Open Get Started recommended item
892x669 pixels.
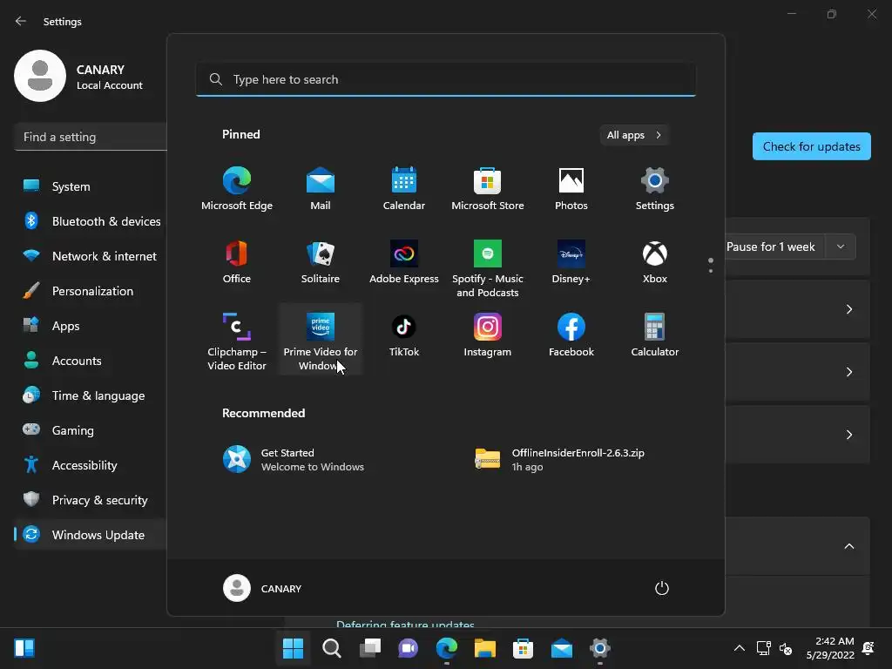pyautogui.click(x=293, y=460)
